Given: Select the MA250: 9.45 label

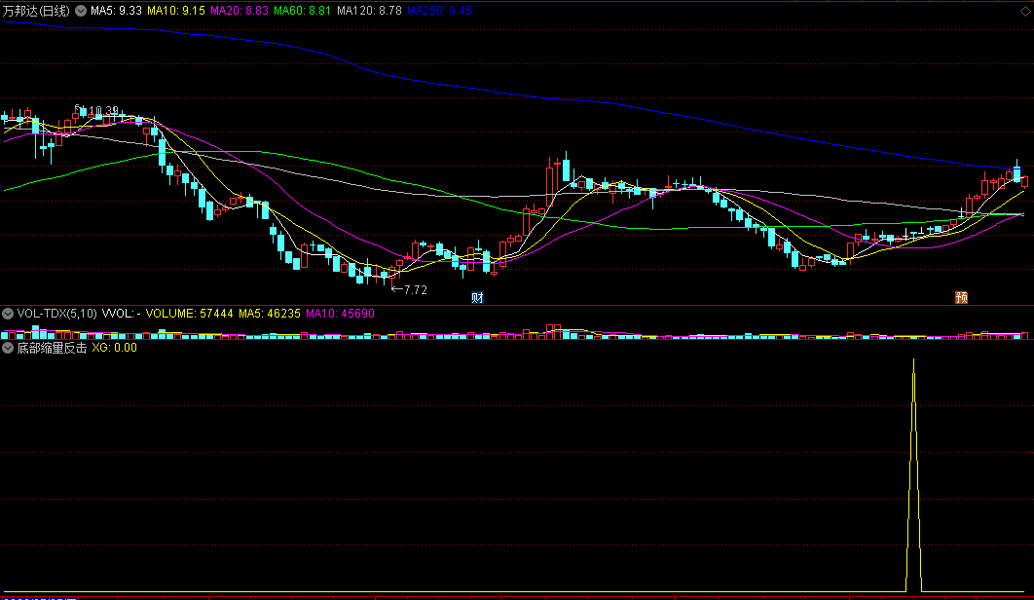Looking at the screenshot, I should click(439, 11).
